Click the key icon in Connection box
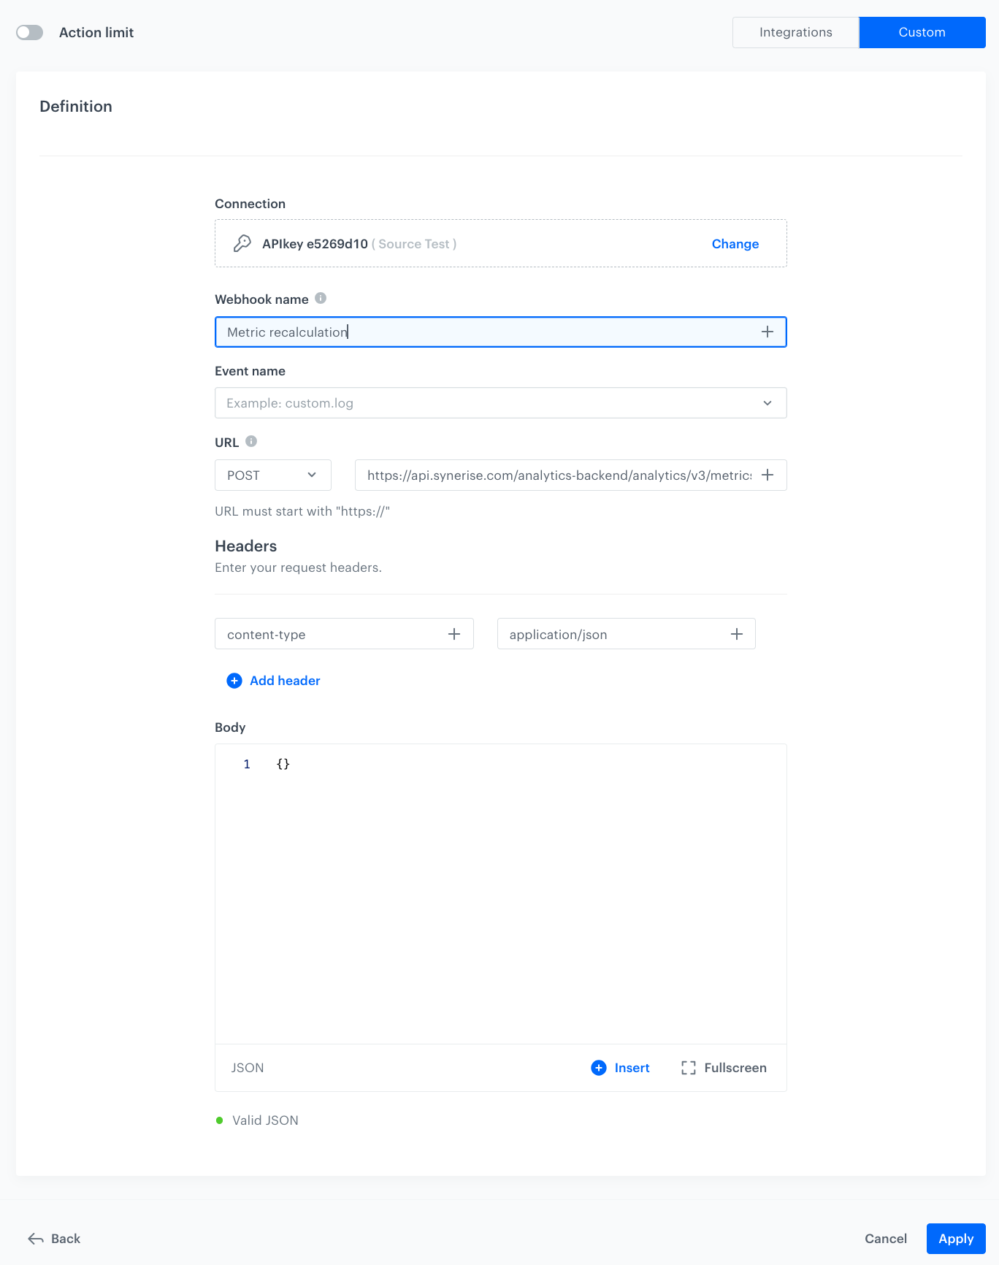999x1265 pixels. coord(242,243)
